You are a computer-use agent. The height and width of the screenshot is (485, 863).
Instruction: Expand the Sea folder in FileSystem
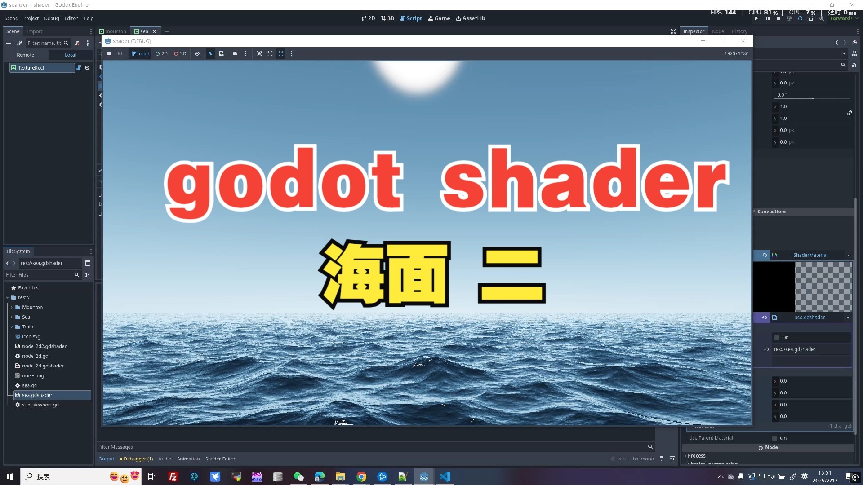point(12,317)
